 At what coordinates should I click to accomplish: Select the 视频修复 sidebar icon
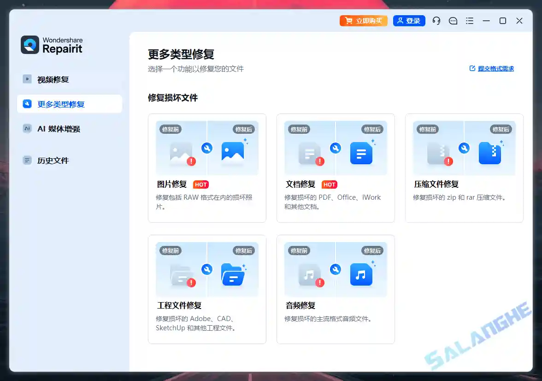(27, 79)
